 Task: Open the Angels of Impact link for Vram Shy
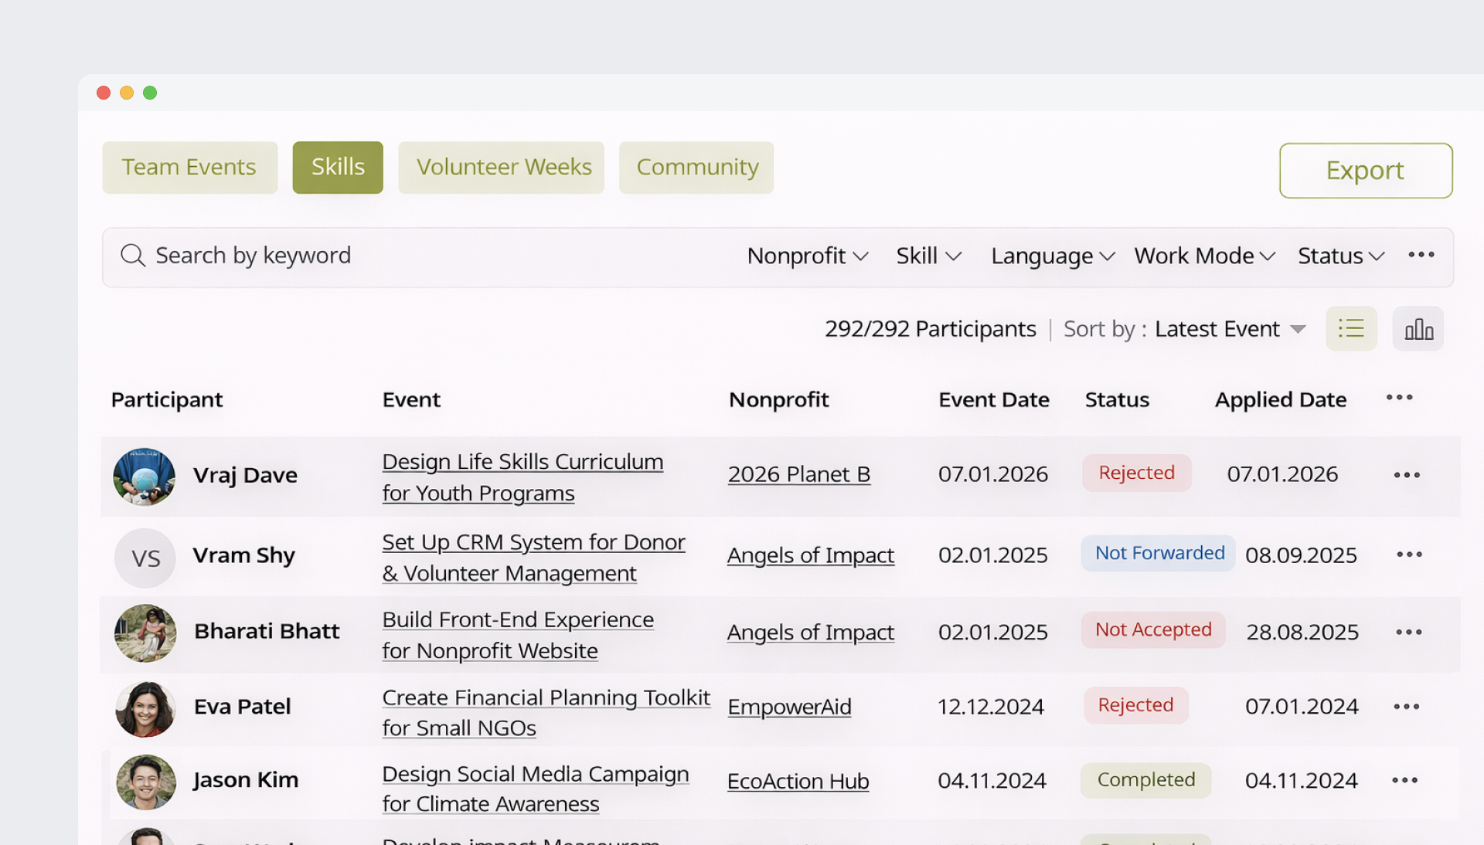810,555
